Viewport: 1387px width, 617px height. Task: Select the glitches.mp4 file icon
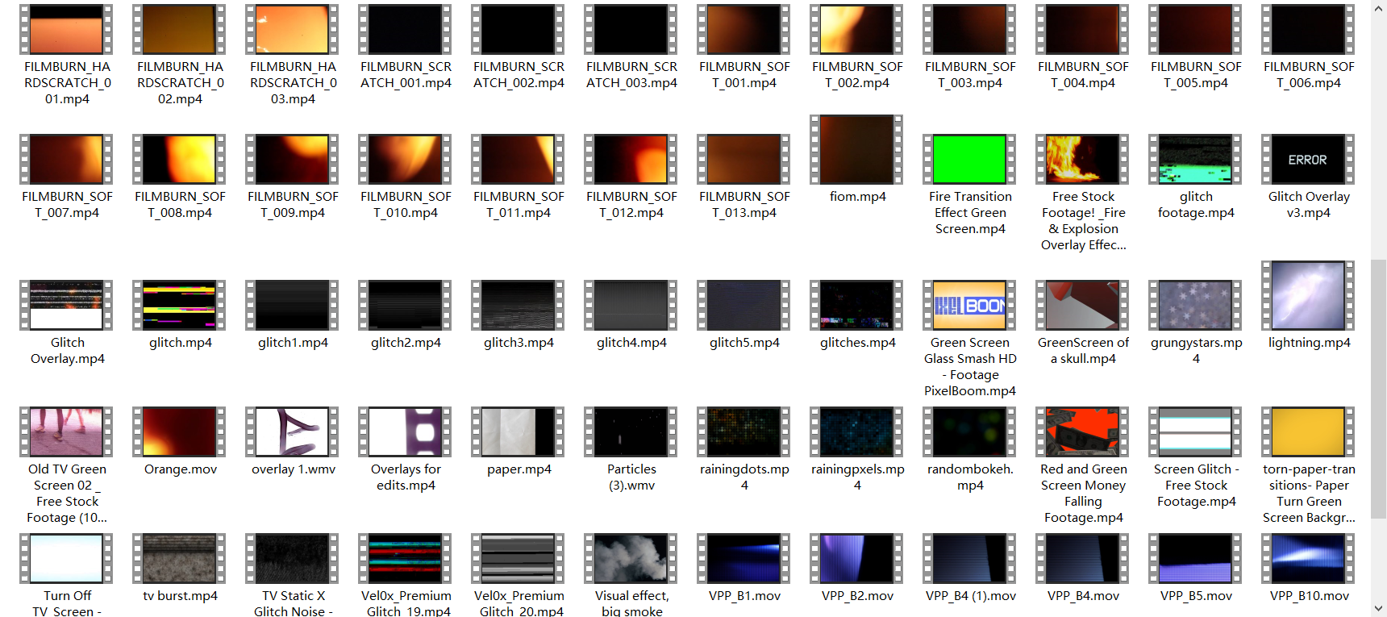coord(856,306)
